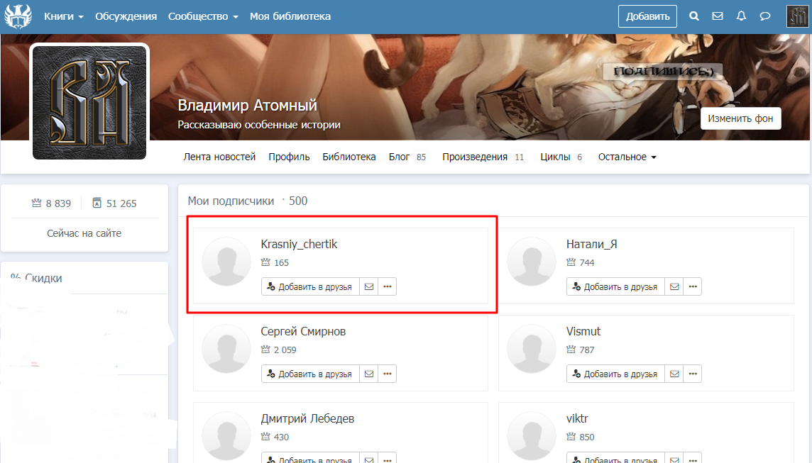Open three-dots menu for Натали_Я
Screen dimensions: 812x463
[x=693, y=286]
